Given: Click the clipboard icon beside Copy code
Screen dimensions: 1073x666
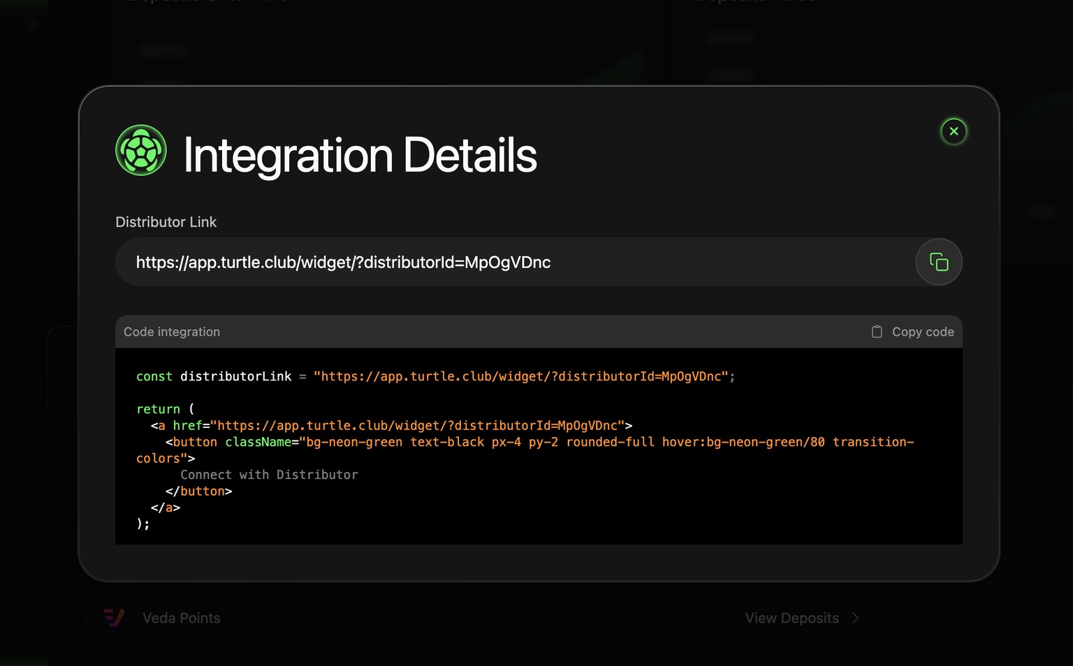Looking at the screenshot, I should click(877, 331).
